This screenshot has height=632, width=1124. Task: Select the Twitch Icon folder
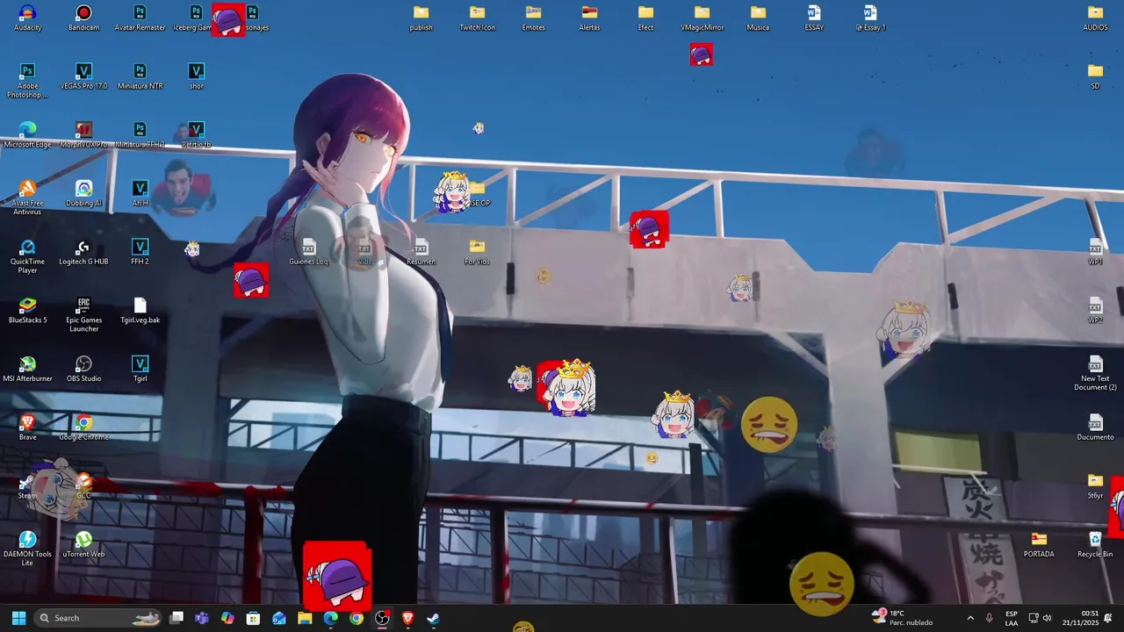[477, 18]
